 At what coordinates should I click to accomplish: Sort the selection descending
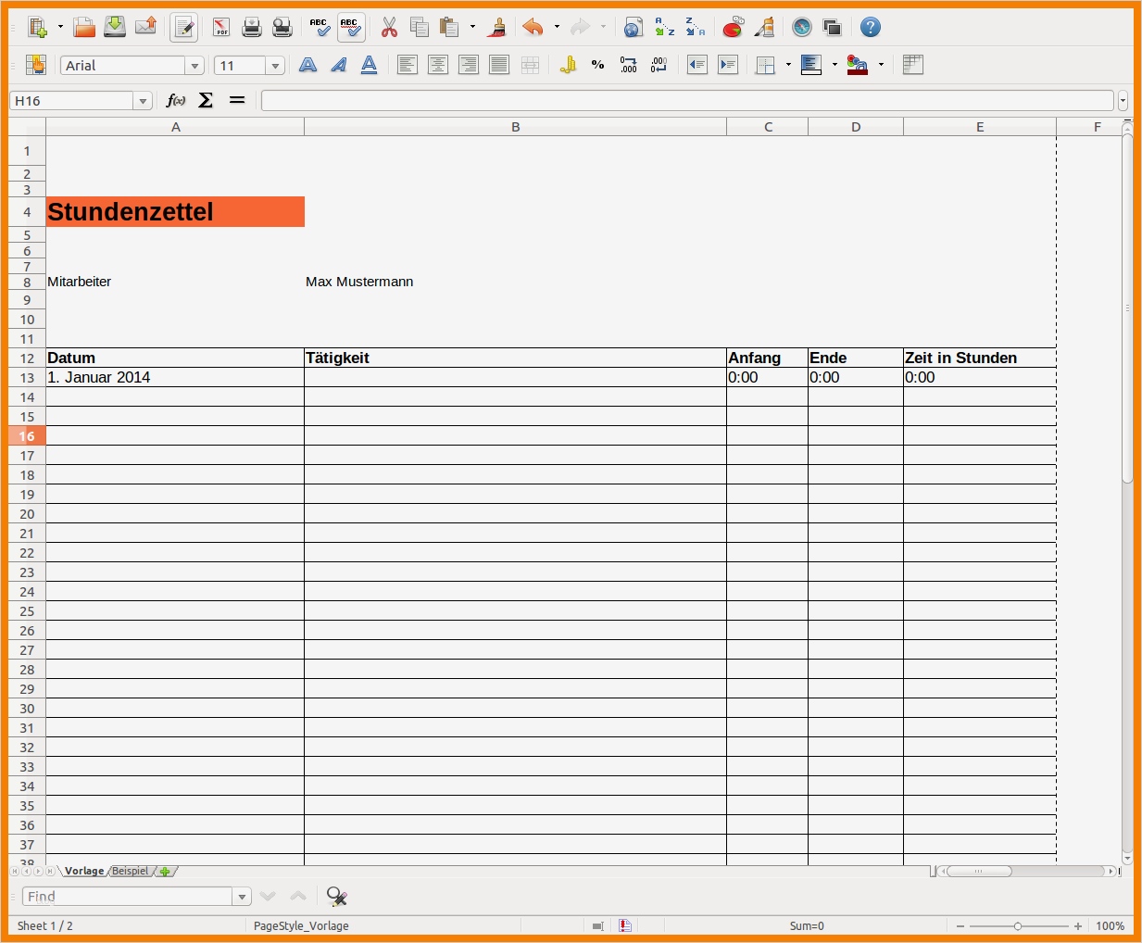click(695, 27)
